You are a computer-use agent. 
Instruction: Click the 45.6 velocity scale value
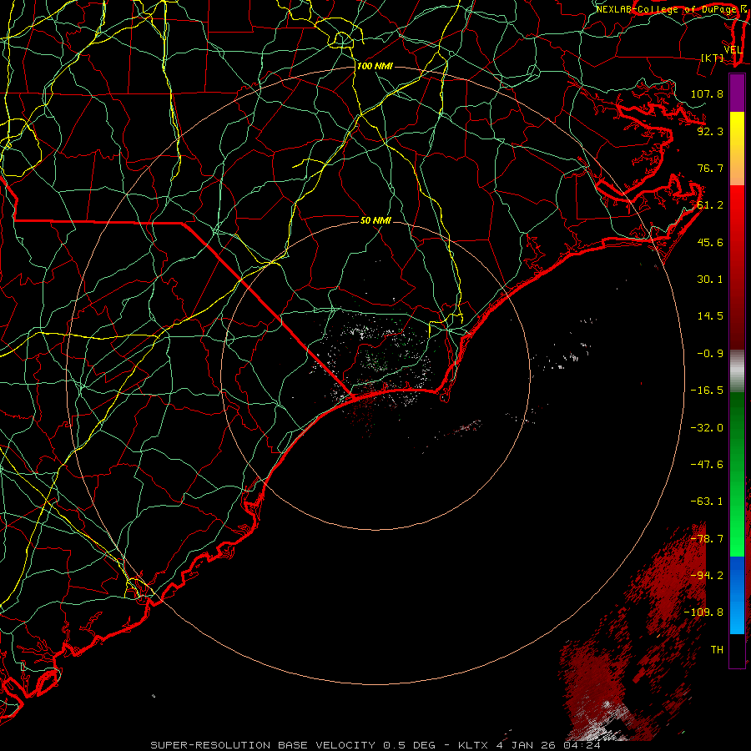[x=710, y=242]
